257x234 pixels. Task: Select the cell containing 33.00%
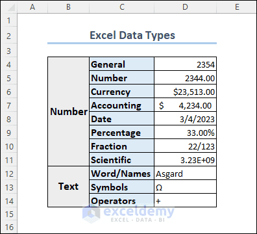point(186,133)
